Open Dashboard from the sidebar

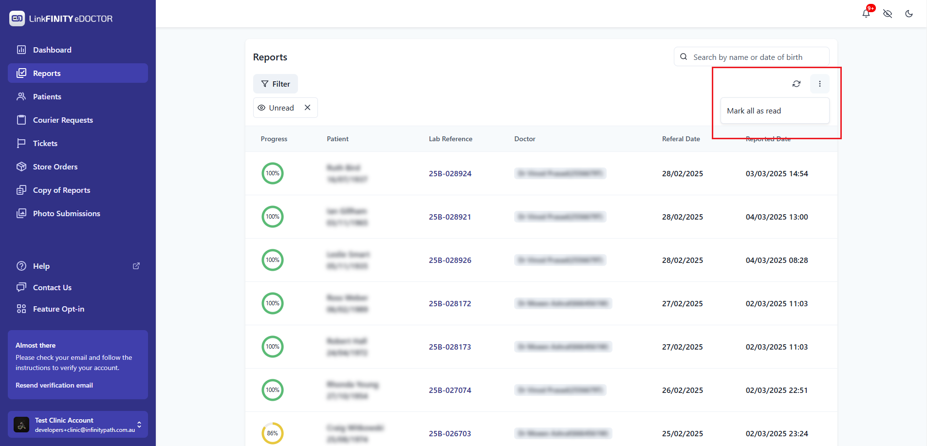(x=52, y=50)
